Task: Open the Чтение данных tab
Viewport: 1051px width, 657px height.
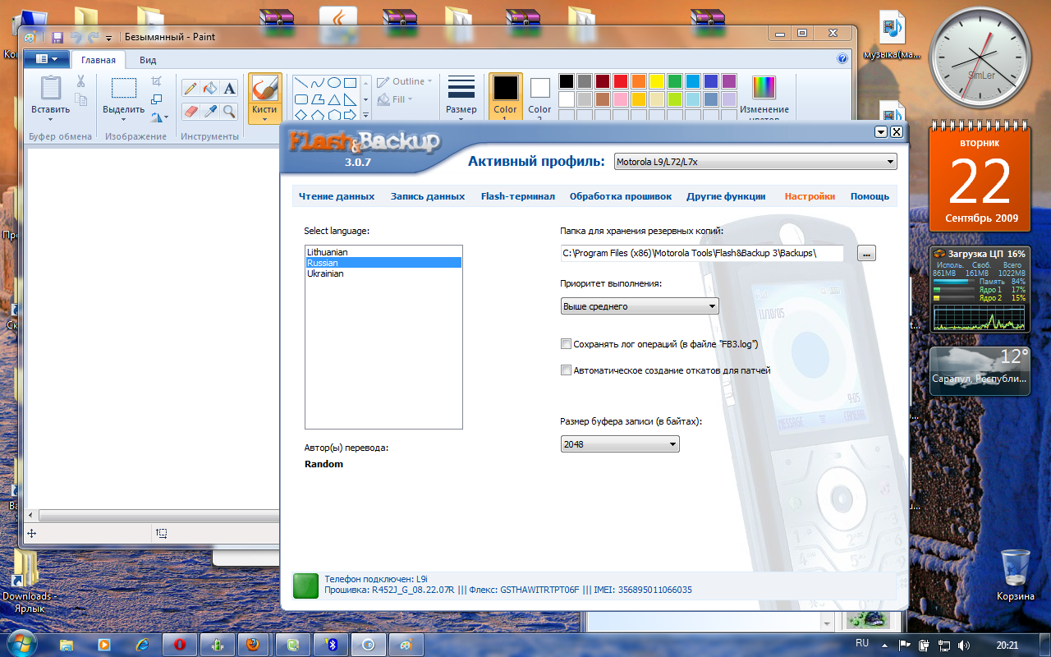Action: point(337,196)
